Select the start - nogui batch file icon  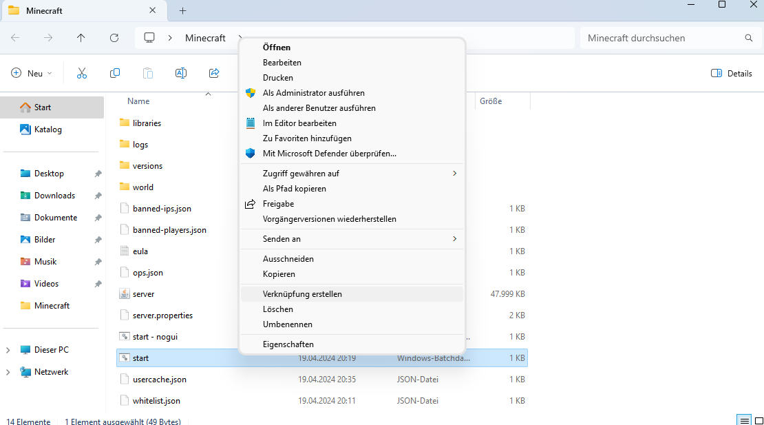pos(125,336)
